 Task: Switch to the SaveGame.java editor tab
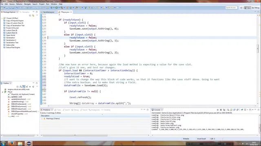click(x=49, y=12)
